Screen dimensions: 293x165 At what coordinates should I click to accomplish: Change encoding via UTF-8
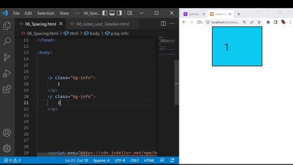point(120,160)
